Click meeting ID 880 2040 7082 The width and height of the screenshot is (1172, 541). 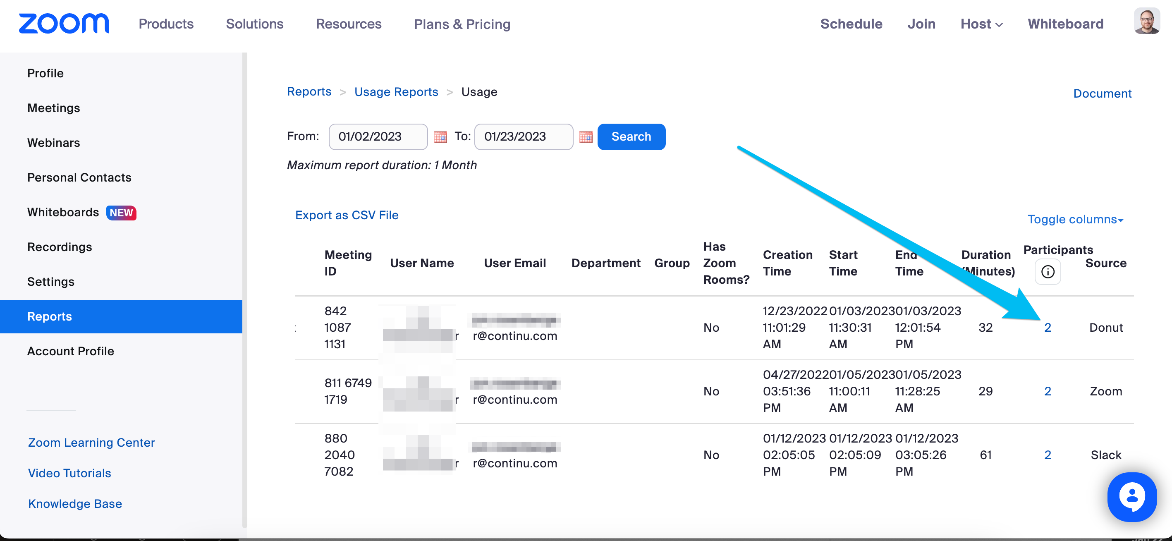click(x=339, y=455)
